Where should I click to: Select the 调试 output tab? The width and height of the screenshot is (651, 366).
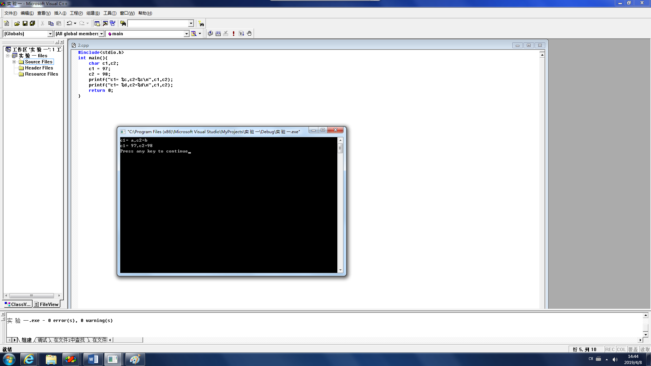click(x=42, y=340)
